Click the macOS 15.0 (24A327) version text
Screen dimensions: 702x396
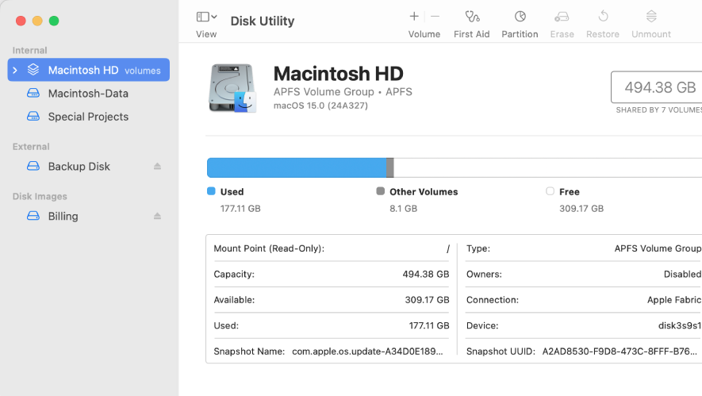320,106
